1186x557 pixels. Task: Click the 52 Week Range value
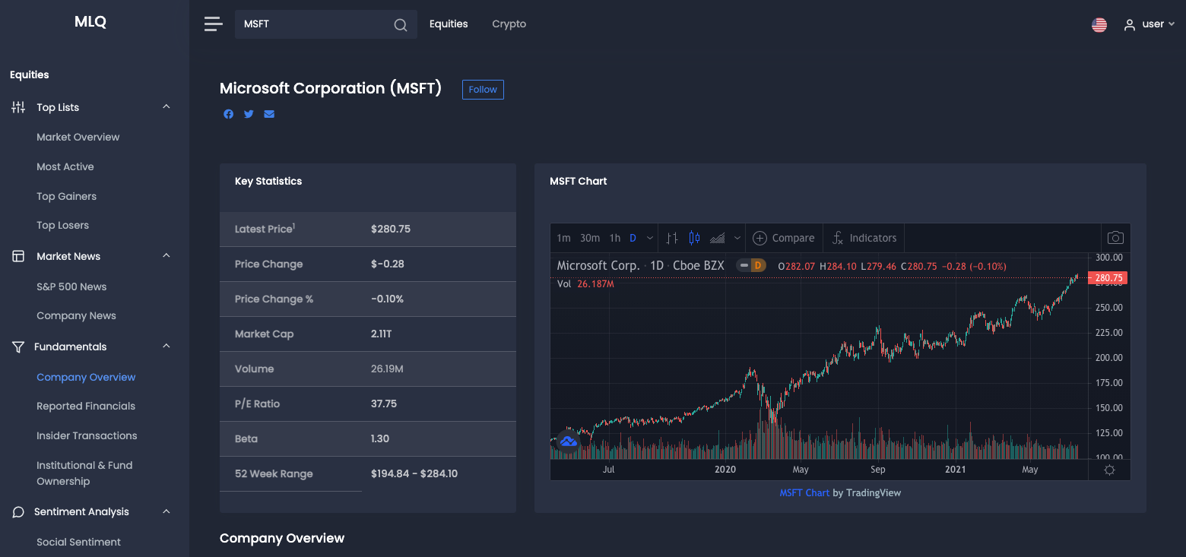click(414, 473)
